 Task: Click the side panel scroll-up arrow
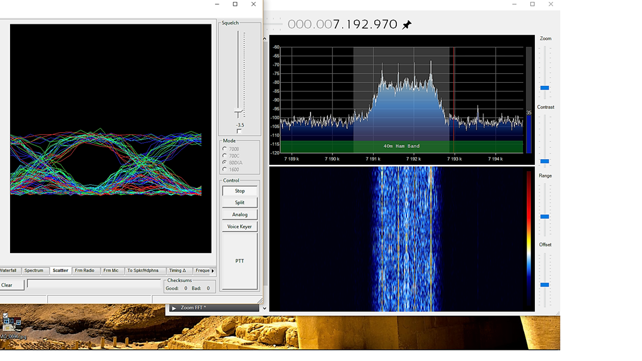tap(265, 39)
